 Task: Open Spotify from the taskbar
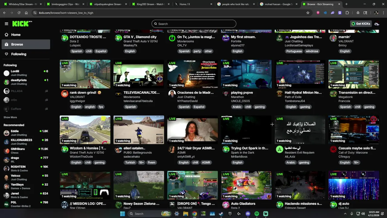click(257, 213)
